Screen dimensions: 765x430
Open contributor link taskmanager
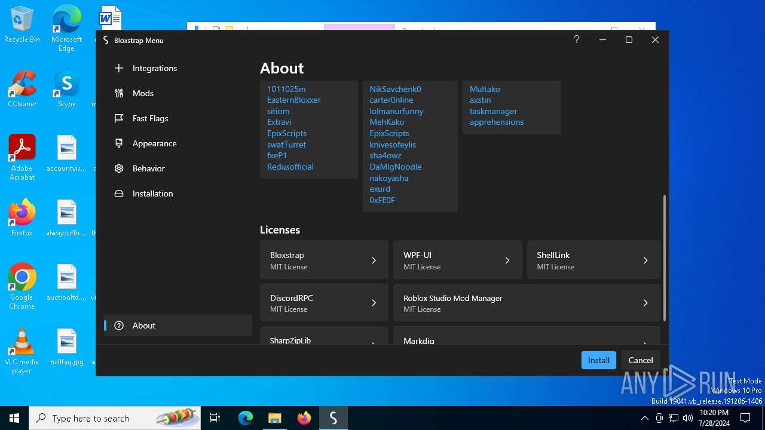point(493,111)
